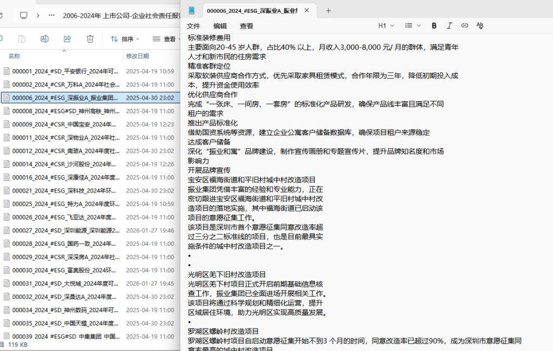
Task: Sort by the 名称 column header
Action: (x=15, y=56)
